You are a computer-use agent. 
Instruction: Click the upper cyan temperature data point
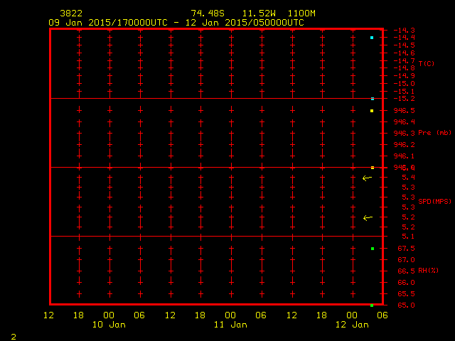coord(372,38)
